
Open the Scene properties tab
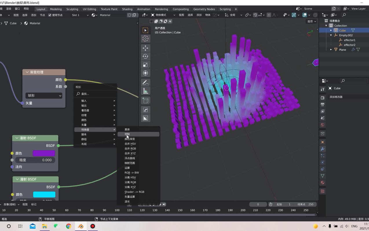pos(322,118)
